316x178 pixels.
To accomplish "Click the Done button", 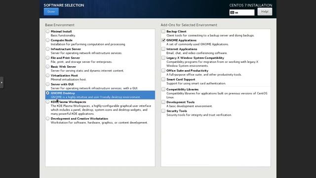I will (51, 12).
